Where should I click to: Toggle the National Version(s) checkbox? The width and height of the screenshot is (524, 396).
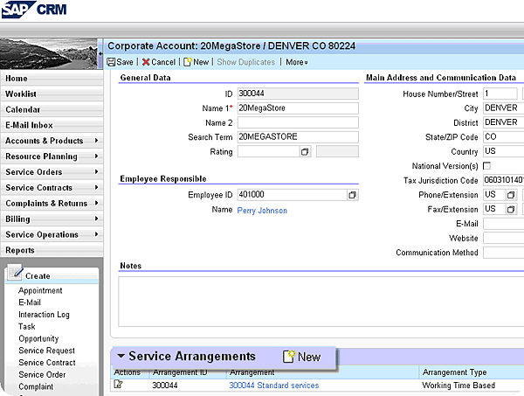coord(487,166)
